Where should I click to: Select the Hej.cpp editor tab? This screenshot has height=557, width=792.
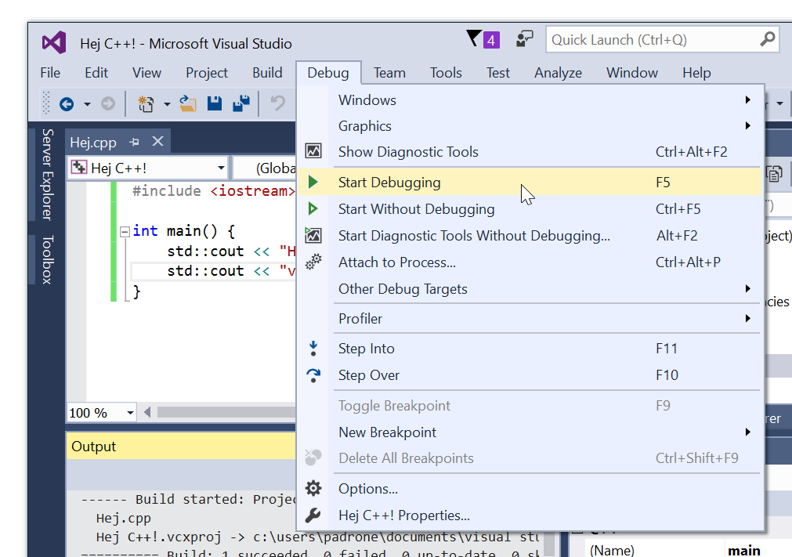[x=94, y=142]
